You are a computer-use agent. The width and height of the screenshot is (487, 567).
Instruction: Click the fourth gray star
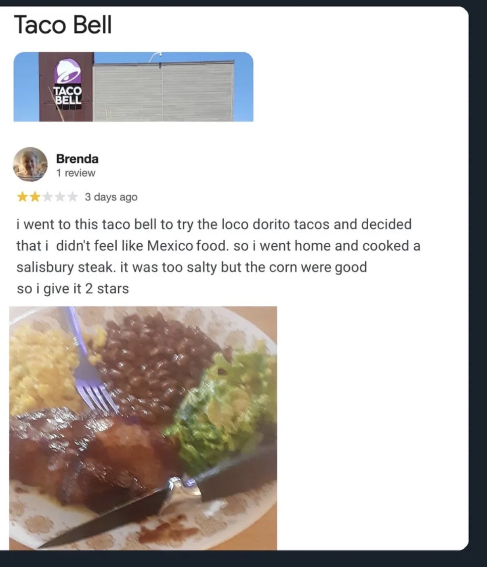click(x=60, y=197)
